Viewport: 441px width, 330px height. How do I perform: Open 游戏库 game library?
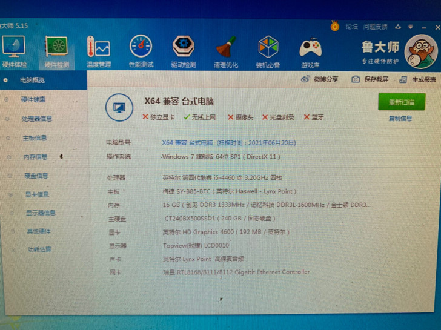(x=310, y=53)
